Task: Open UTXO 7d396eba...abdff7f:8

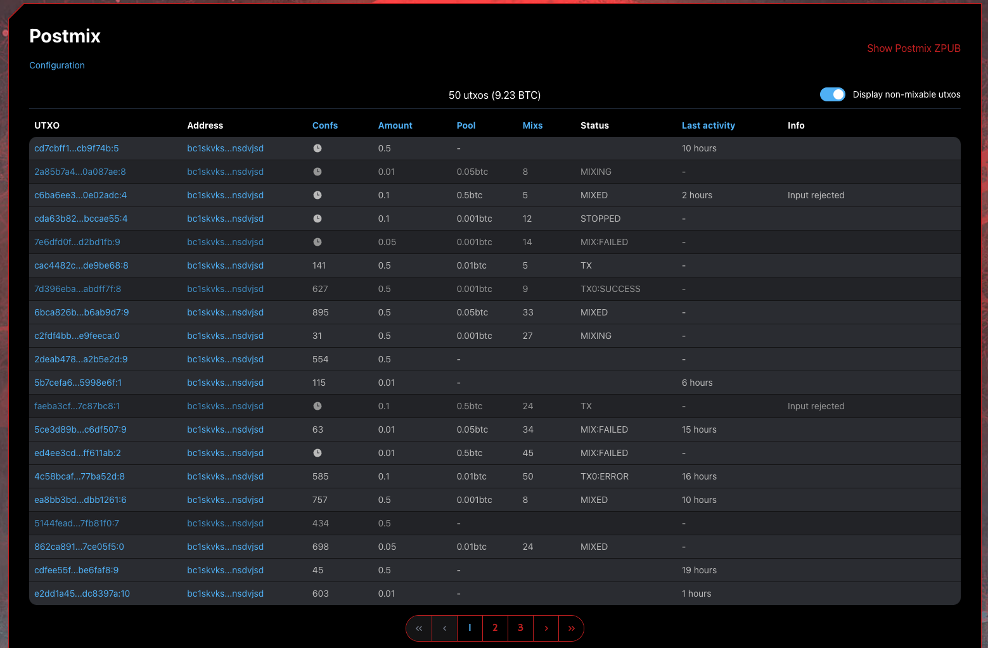Action: tap(78, 289)
